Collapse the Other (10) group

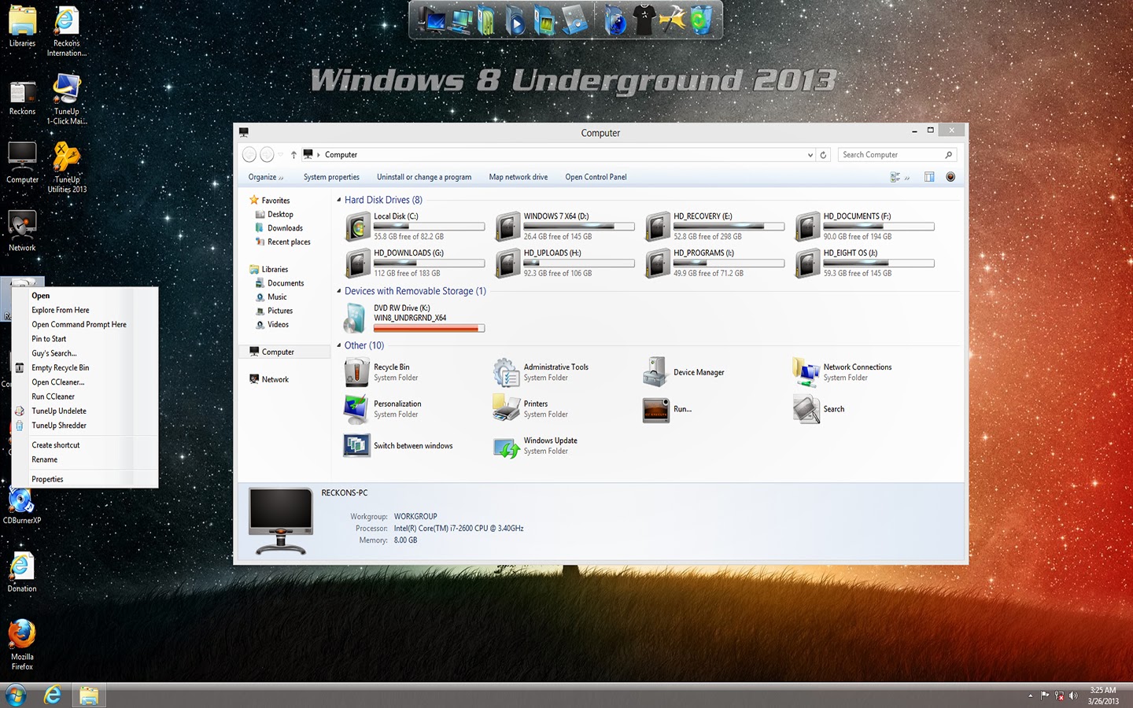[x=339, y=345]
